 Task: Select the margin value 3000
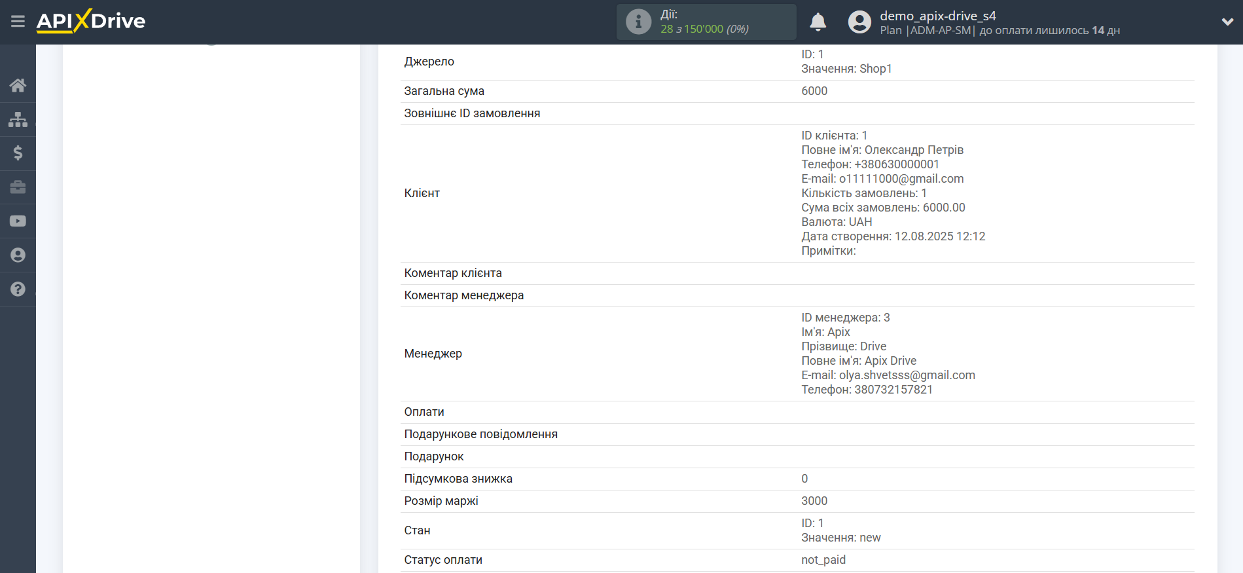[x=814, y=501]
